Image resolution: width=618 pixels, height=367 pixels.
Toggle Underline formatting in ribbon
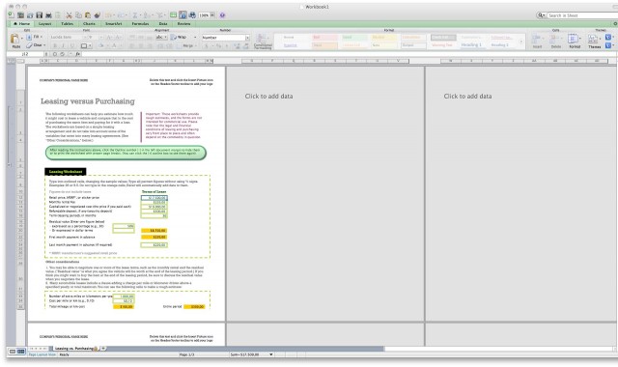coord(71,45)
